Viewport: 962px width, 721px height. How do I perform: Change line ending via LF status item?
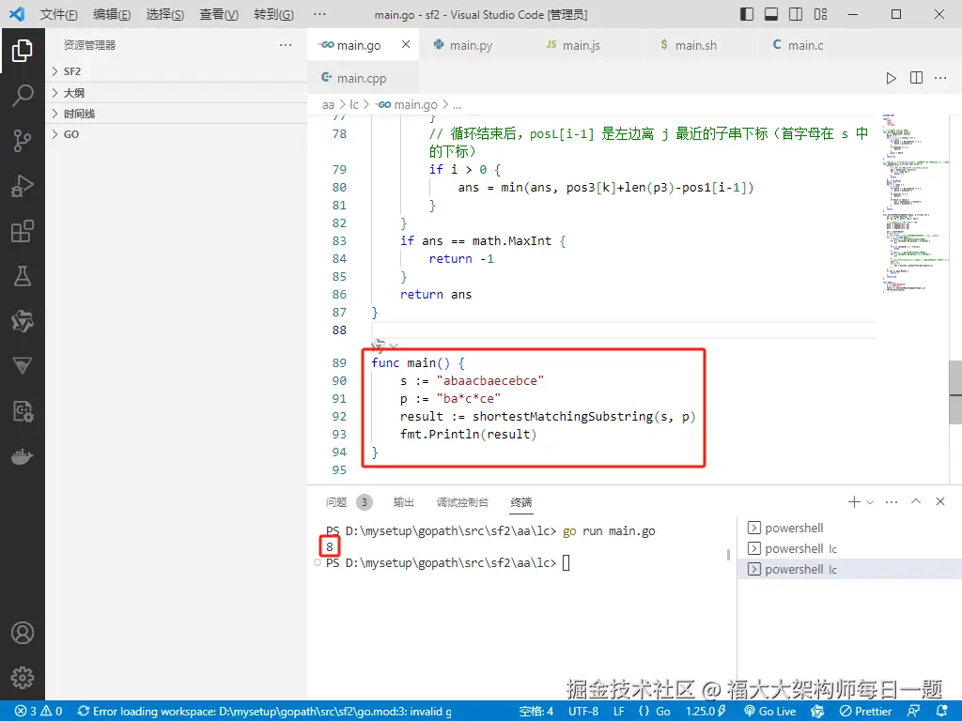pos(618,712)
